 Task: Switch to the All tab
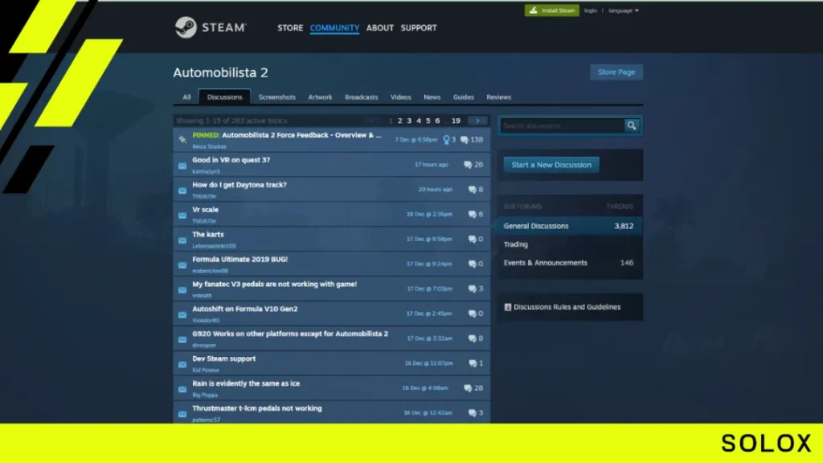coord(186,97)
